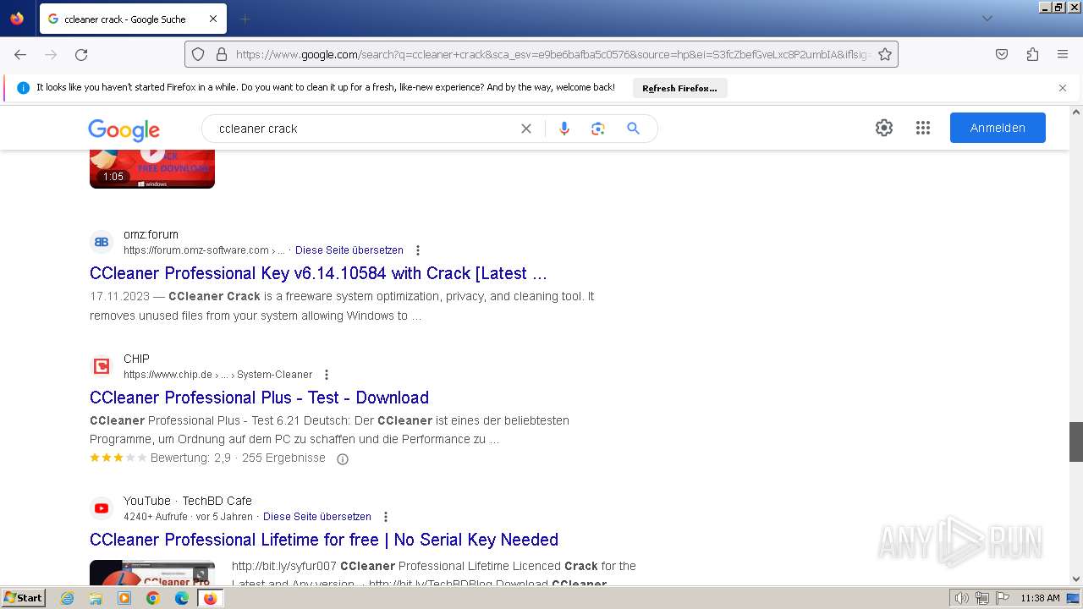The width and height of the screenshot is (1083, 609).
Task: Click Diese Seite übersetzen for omz:forum result
Action: [349, 250]
